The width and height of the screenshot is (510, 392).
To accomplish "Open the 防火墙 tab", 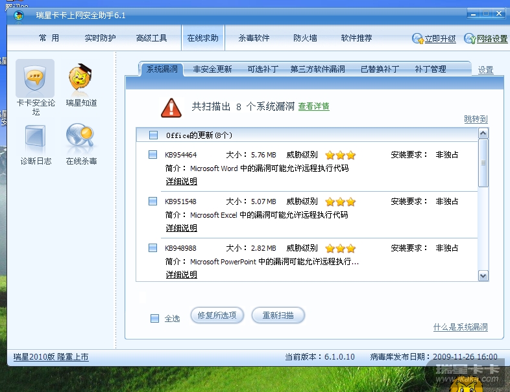I will click(305, 38).
